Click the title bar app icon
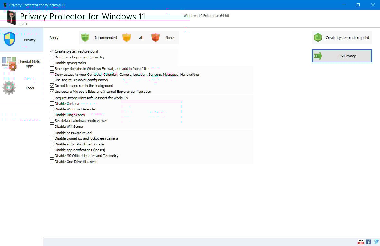 click(x=5, y=5)
